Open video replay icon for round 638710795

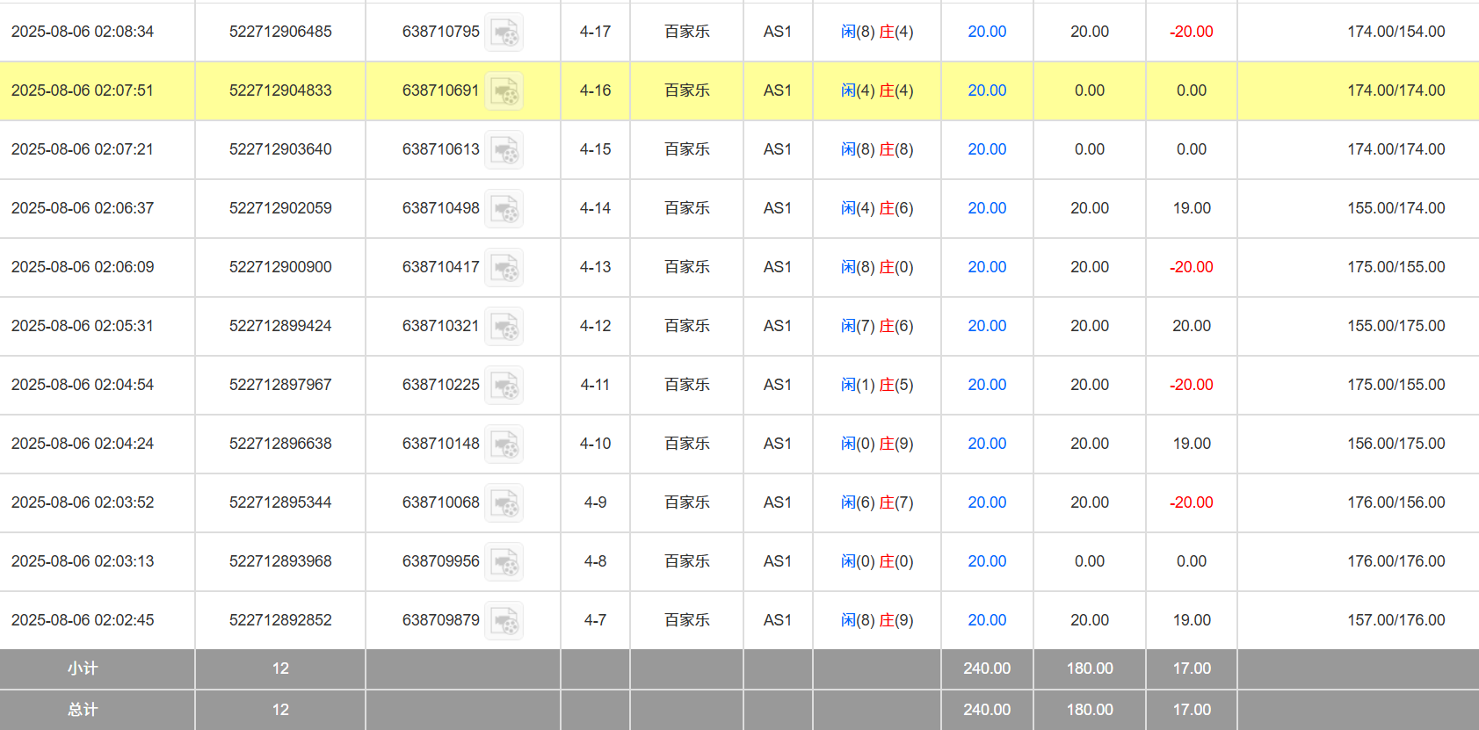click(504, 33)
